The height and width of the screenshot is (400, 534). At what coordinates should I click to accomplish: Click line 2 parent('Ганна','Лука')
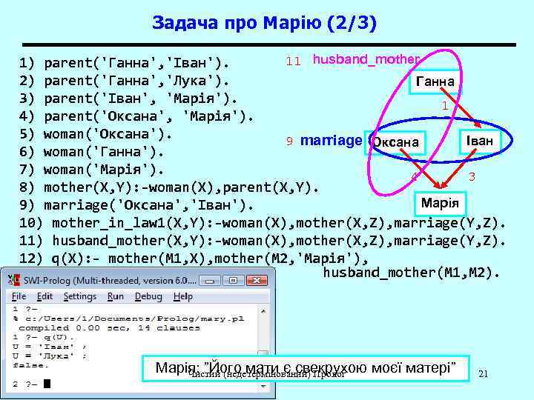pyautogui.click(x=125, y=81)
